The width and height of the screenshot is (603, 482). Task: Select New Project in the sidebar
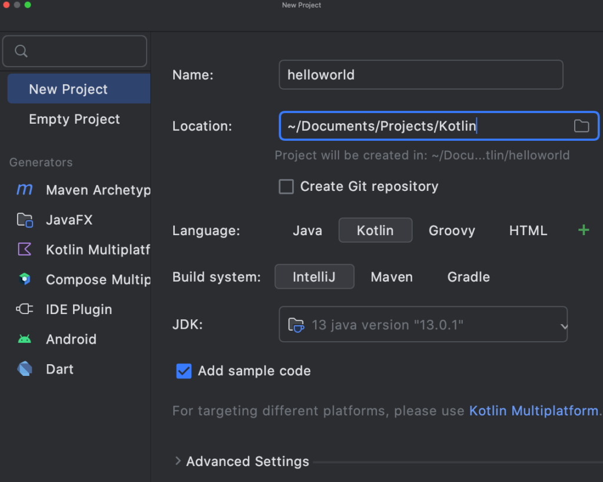(79, 89)
